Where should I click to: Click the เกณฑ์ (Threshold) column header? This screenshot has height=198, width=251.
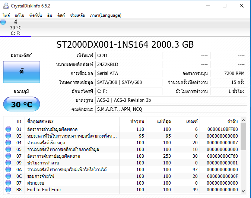187,122
